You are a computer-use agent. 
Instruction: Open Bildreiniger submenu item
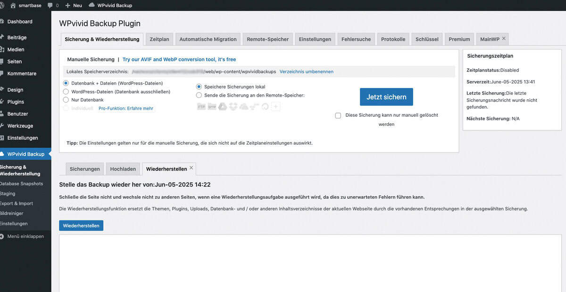pyautogui.click(x=12, y=213)
